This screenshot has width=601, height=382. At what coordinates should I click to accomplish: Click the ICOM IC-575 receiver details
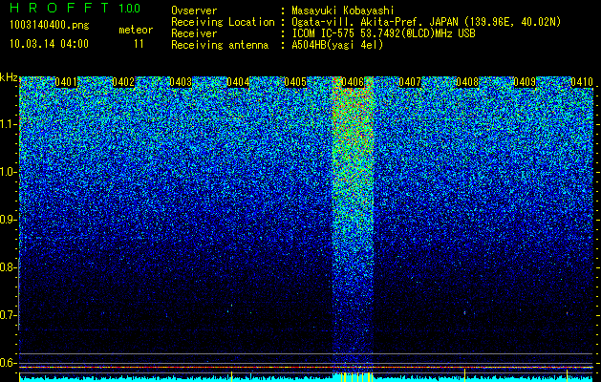pyautogui.click(x=383, y=33)
